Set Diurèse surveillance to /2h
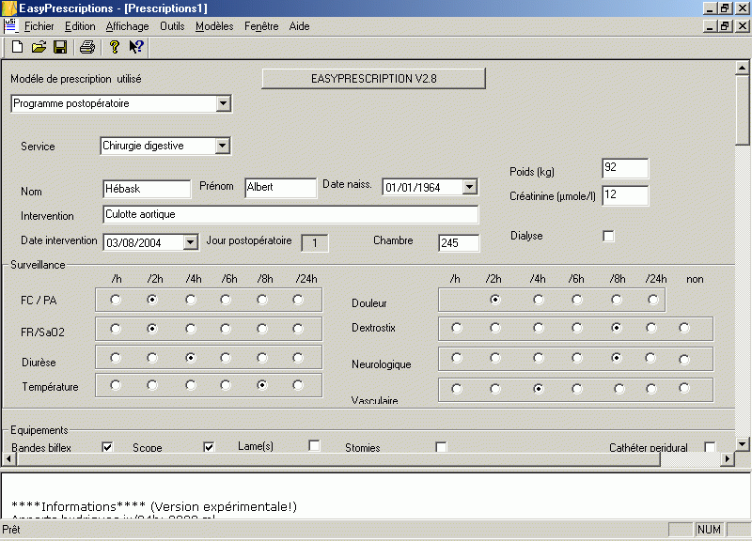Viewport: 752px width, 541px height. [x=152, y=358]
